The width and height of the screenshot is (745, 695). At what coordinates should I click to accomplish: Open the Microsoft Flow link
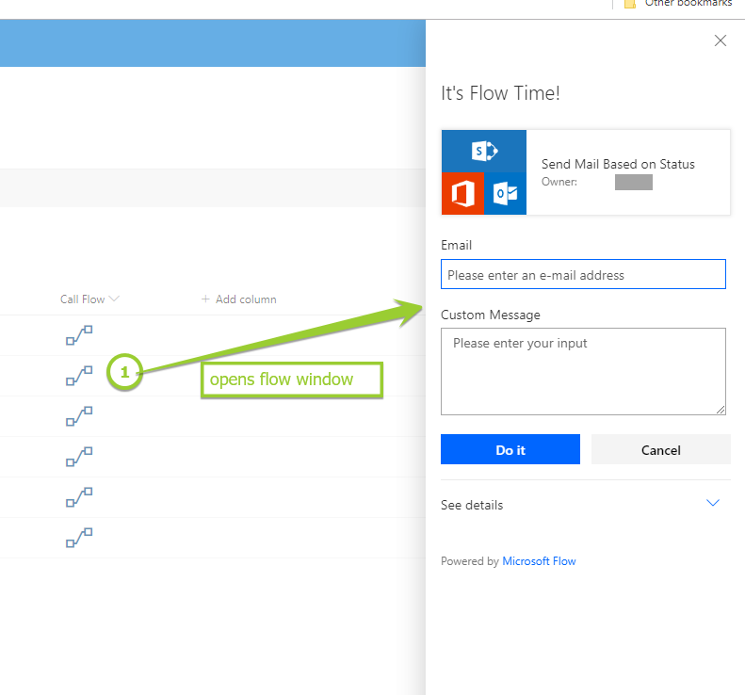(x=539, y=561)
